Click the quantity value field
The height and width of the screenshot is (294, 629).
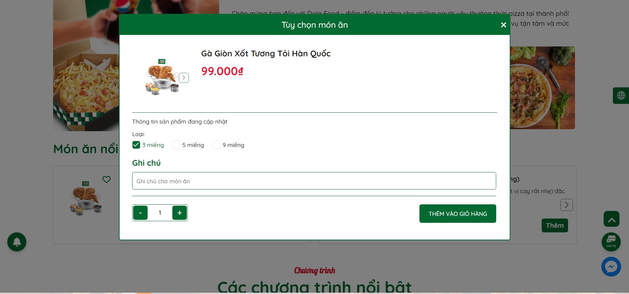pos(160,213)
